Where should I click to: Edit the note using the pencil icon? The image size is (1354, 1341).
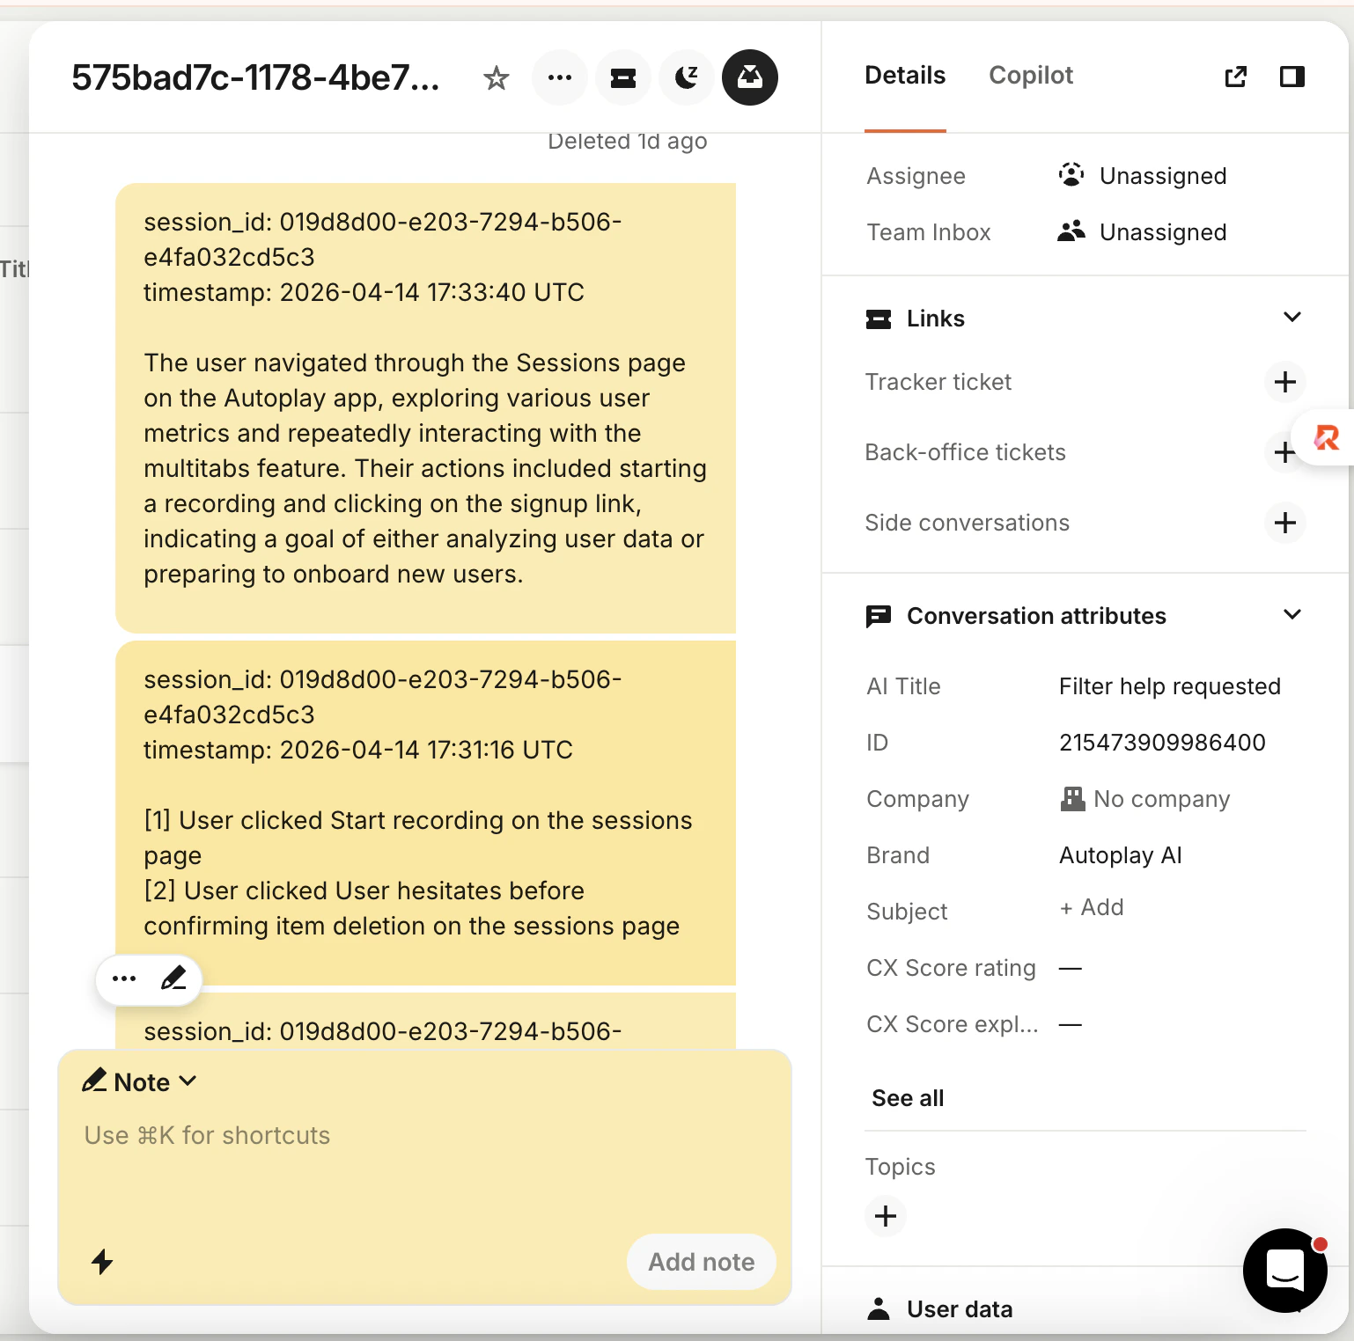click(173, 978)
